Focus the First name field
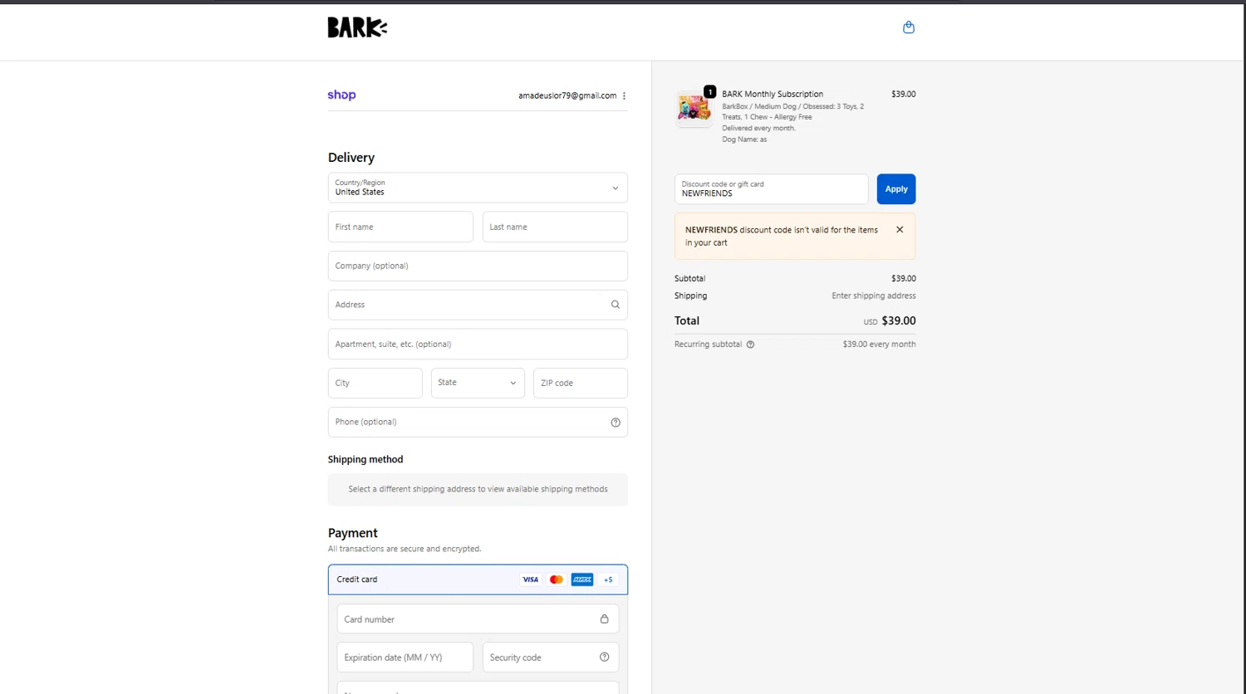Viewport: 1246px width, 694px height. (x=400, y=227)
